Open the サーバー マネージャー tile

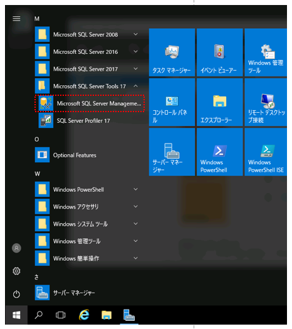coord(172,152)
